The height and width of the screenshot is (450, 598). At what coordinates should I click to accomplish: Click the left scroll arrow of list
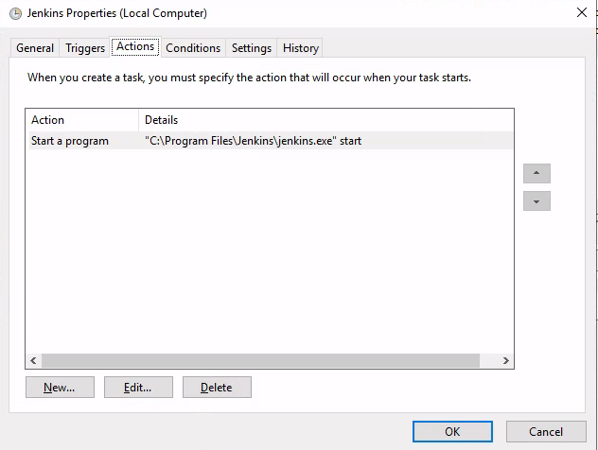click(x=33, y=360)
